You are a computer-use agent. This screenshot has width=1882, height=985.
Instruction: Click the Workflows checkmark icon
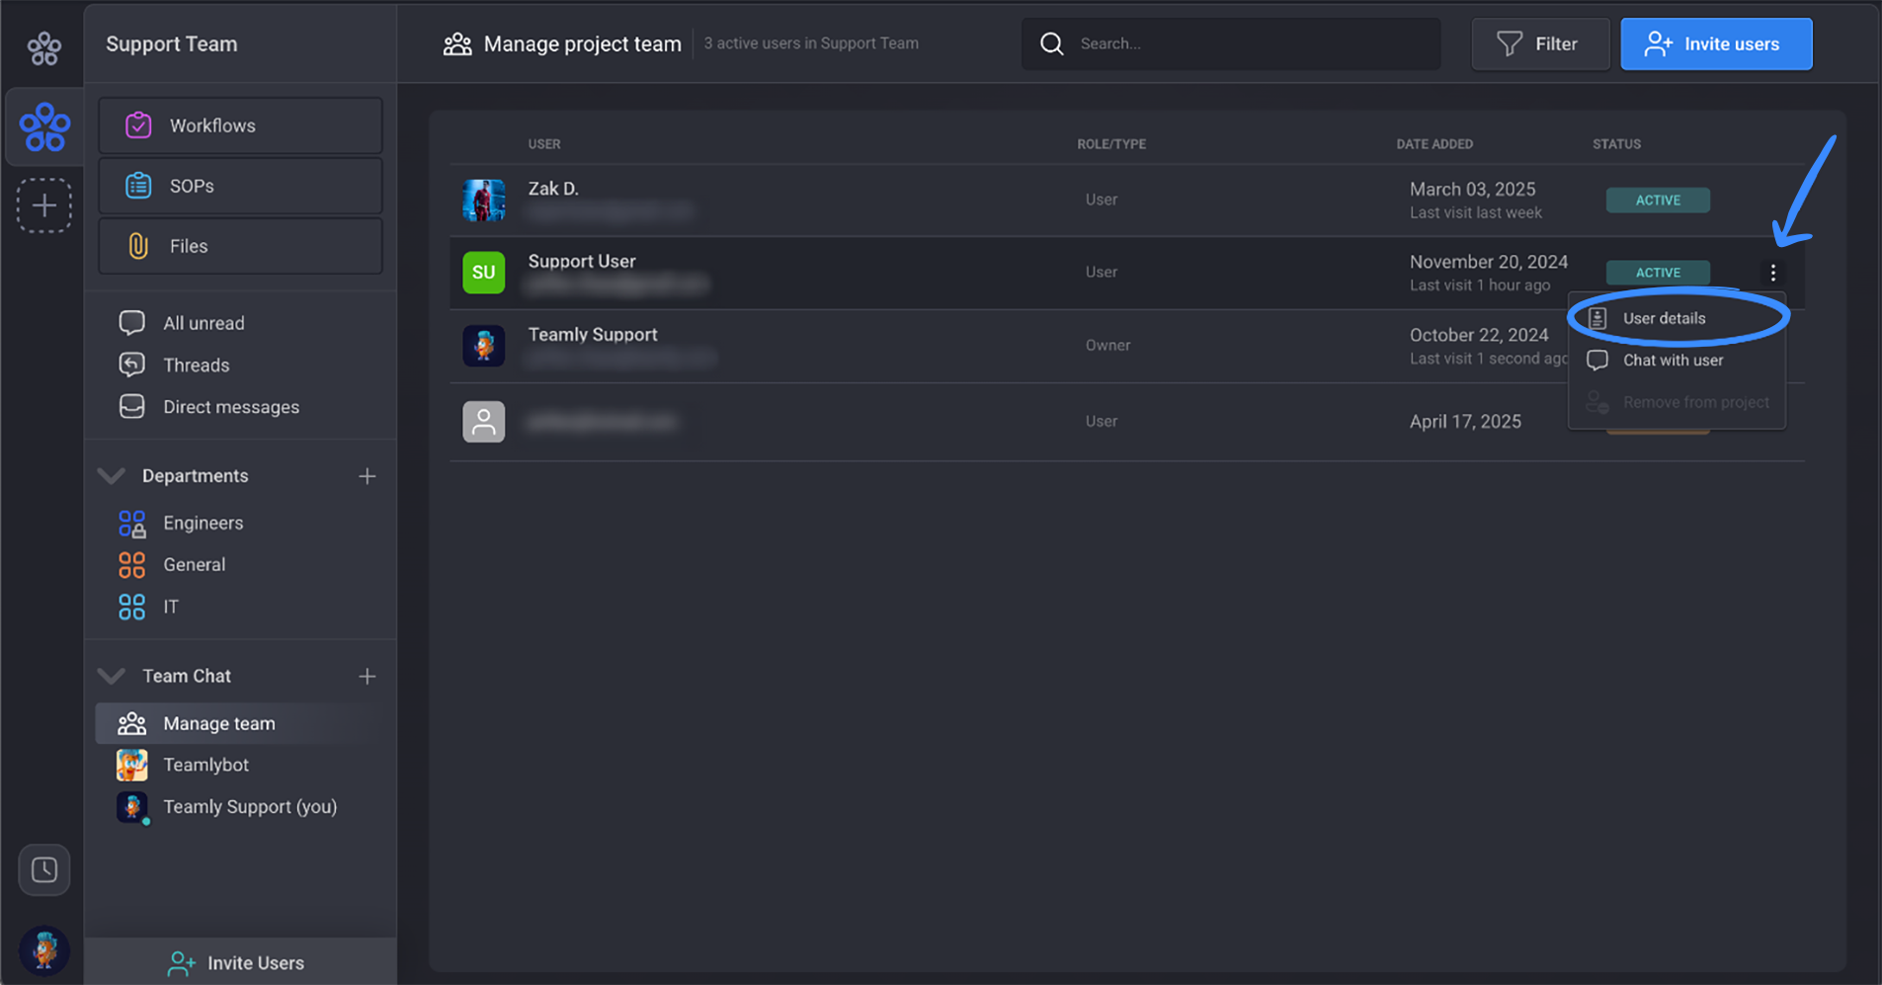pyautogui.click(x=138, y=125)
